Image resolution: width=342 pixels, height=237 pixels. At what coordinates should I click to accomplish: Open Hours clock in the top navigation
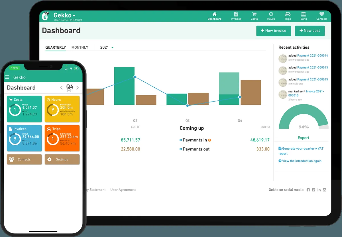(x=271, y=16)
